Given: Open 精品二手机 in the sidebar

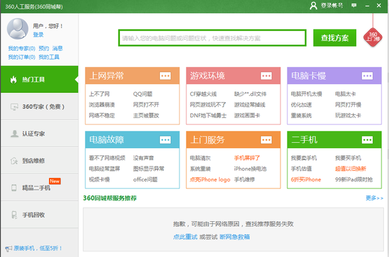Looking at the screenshot, I should tap(39, 188).
